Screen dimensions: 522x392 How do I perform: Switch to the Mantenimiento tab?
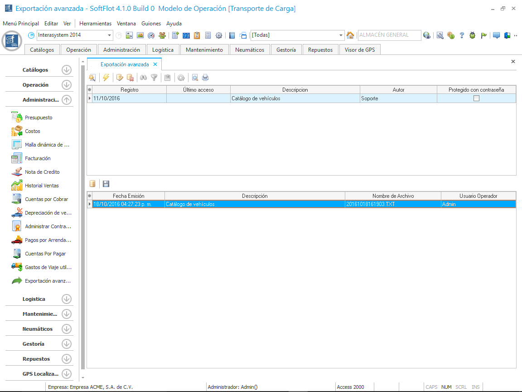pyautogui.click(x=204, y=50)
